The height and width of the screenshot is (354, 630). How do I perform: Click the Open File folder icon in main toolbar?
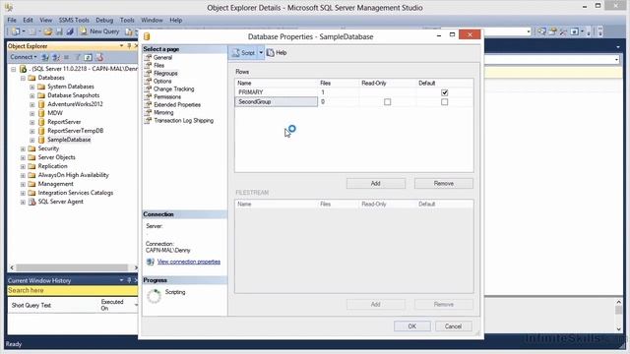48,31
